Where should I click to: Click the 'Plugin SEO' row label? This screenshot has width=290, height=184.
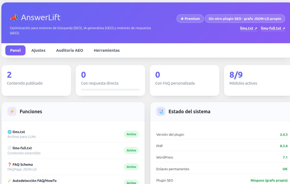tap(165, 181)
